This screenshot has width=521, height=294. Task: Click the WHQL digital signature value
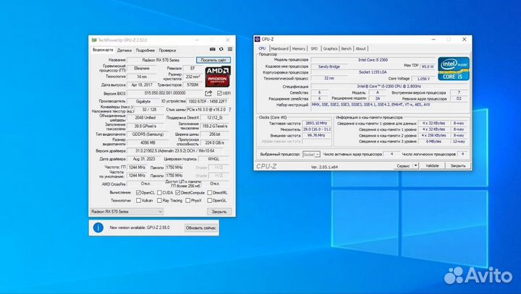pyautogui.click(x=213, y=159)
